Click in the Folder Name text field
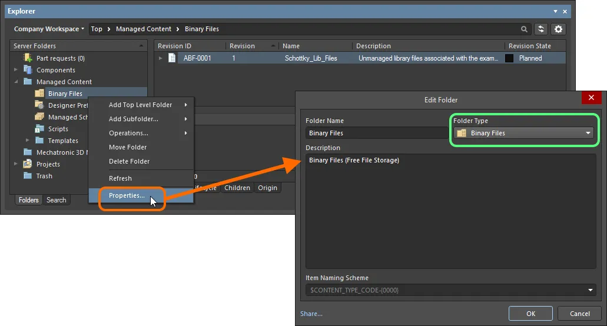This screenshot has height=326, width=607. [377, 133]
